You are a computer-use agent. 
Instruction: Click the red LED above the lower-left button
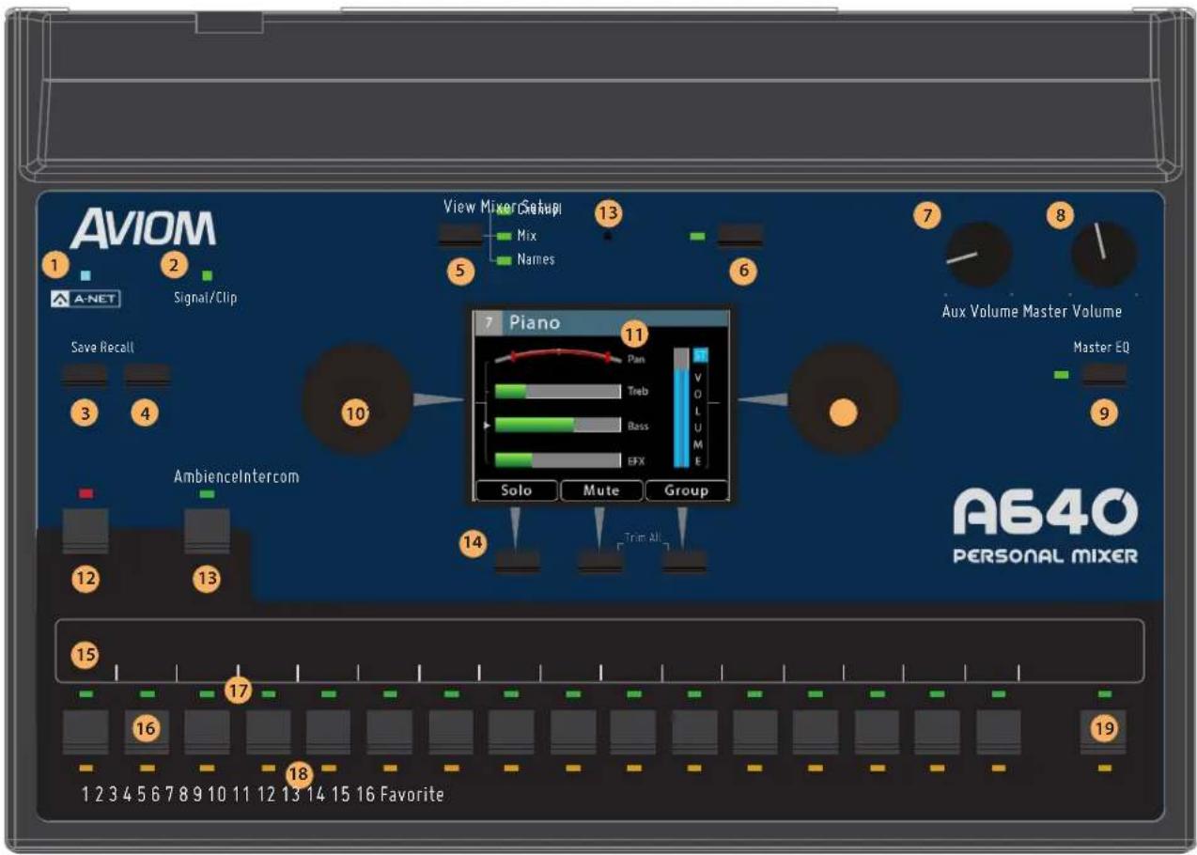point(85,492)
